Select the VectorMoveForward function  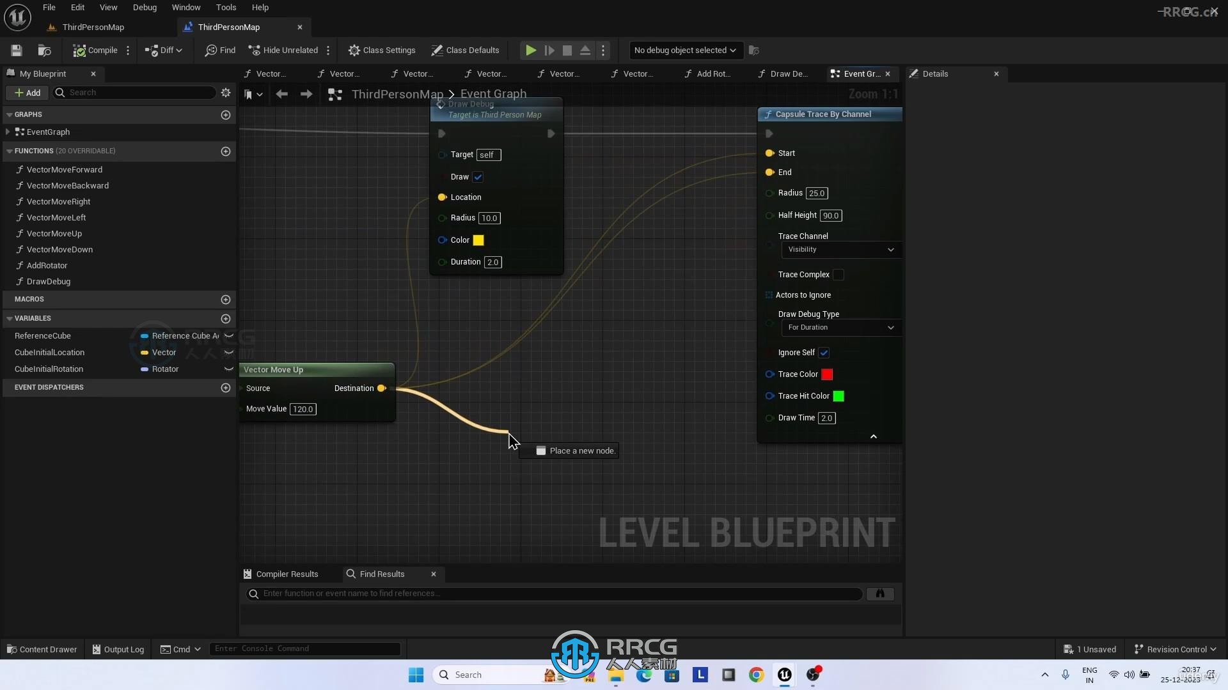click(64, 170)
